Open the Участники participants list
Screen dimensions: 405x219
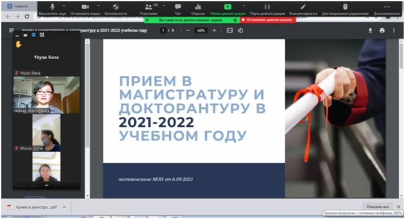click(x=148, y=7)
